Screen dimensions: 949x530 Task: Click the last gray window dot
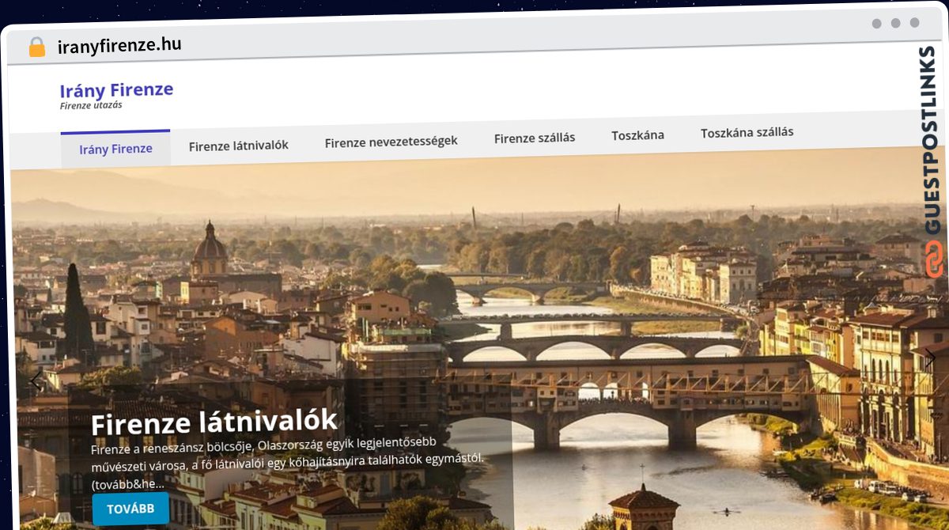coord(914,23)
